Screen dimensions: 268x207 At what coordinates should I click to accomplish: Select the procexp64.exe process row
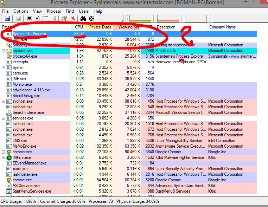[x=25, y=56]
